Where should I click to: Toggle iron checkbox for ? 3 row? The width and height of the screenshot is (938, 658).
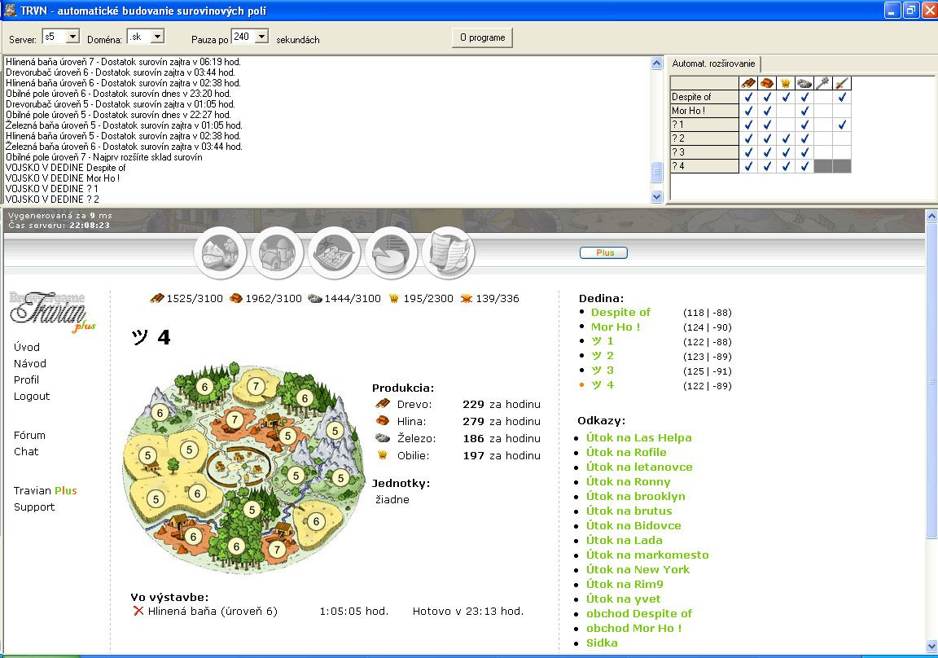pyautogui.click(x=804, y=152)
